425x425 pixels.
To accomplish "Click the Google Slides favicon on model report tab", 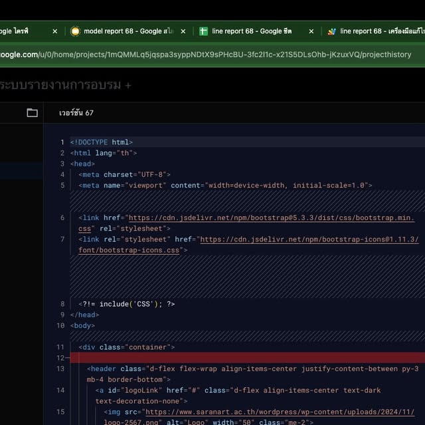I will coord(75,31).
